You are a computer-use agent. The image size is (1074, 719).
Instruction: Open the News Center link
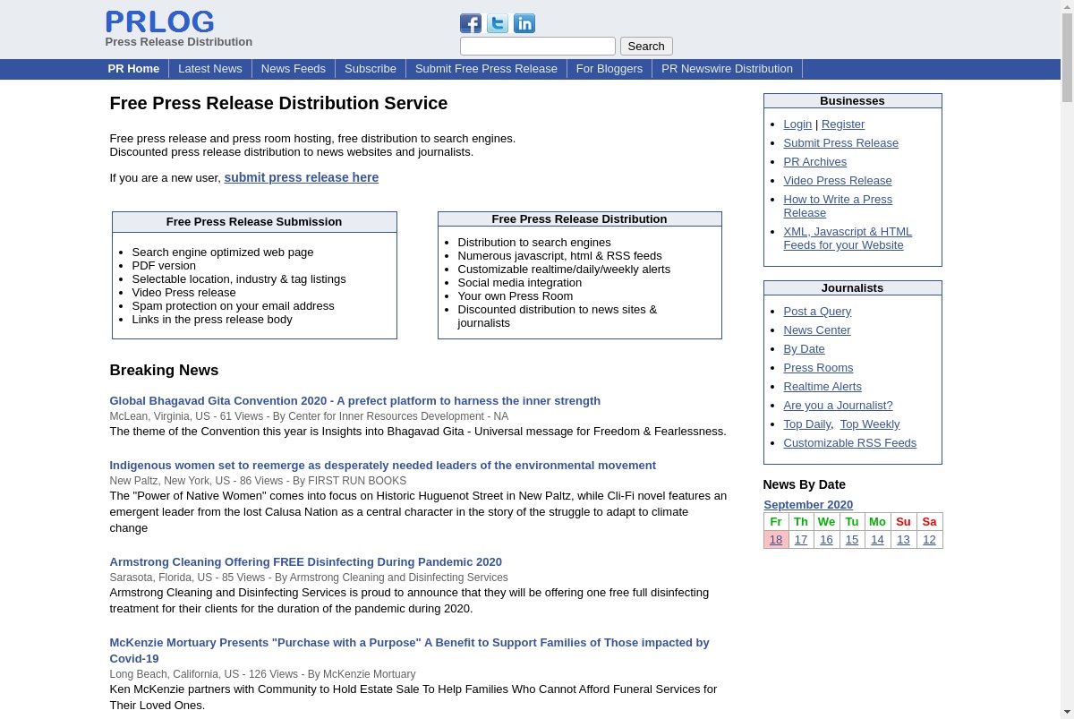click(817, 330)
